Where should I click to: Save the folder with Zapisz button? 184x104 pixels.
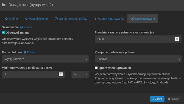157,99
